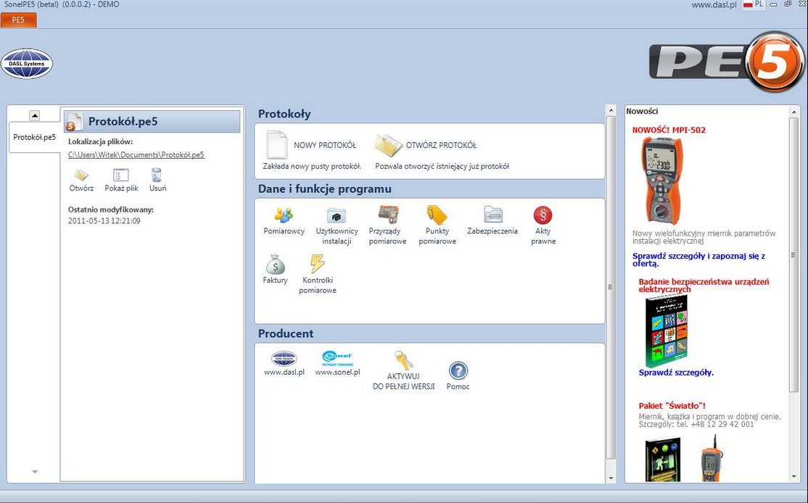808x503 pixels.
Task: Select Protokół.pe5 tab in recent list
Action: 34,137
